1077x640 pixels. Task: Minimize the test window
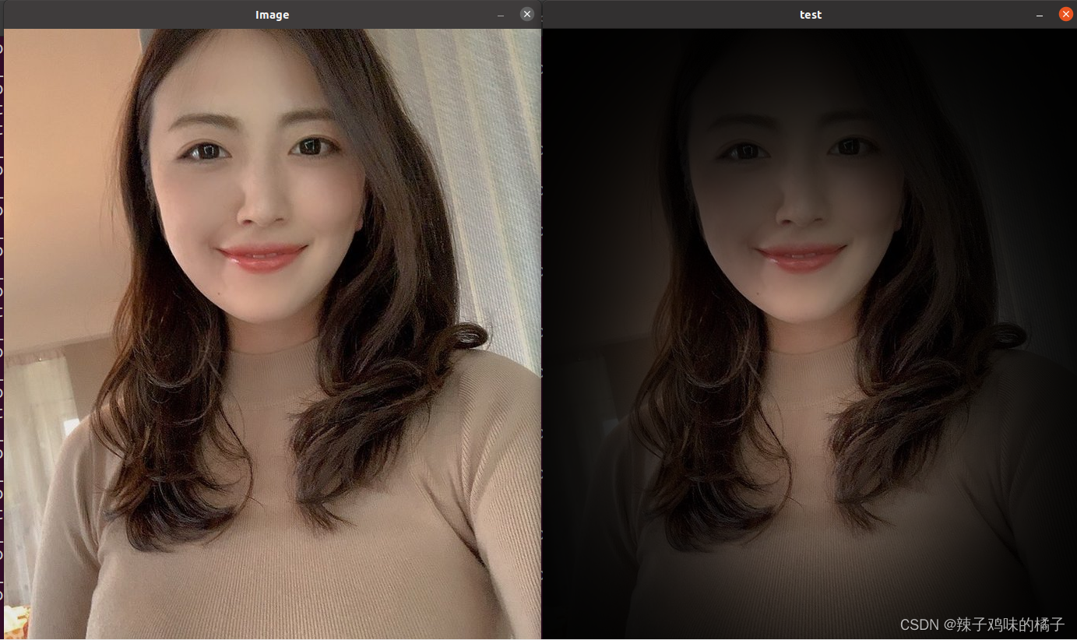[x=1040, y=15]
